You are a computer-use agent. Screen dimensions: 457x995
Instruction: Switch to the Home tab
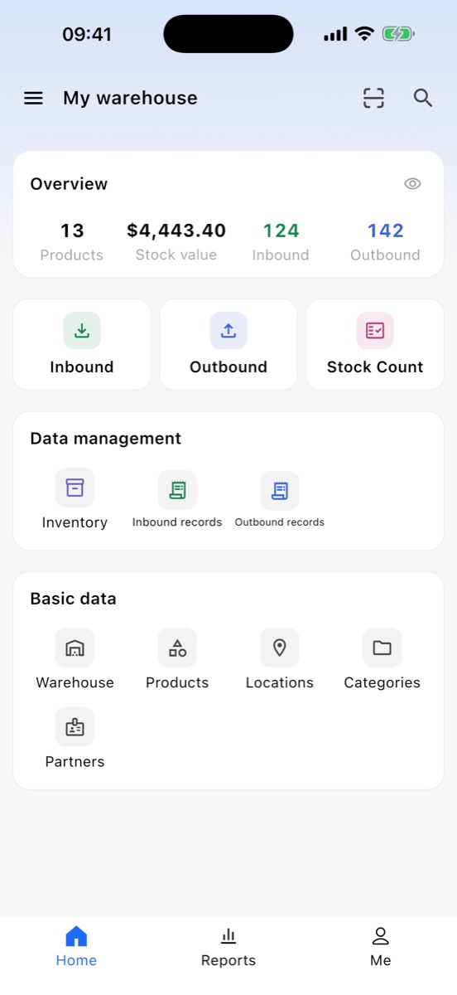tap(76, 948)
